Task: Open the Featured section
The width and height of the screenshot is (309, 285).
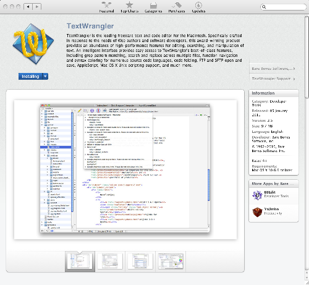Action: coord(106,7)
